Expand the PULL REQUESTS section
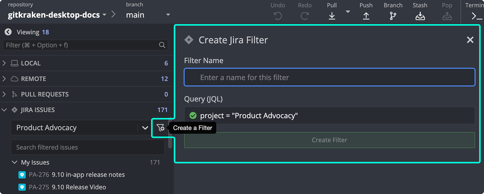The width and height of the screenshot is (484, 194). [4, 94]
